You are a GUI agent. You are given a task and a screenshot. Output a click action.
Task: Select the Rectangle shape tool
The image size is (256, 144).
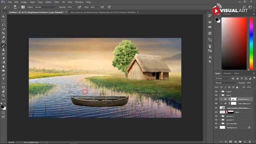(x=3, y=87)
